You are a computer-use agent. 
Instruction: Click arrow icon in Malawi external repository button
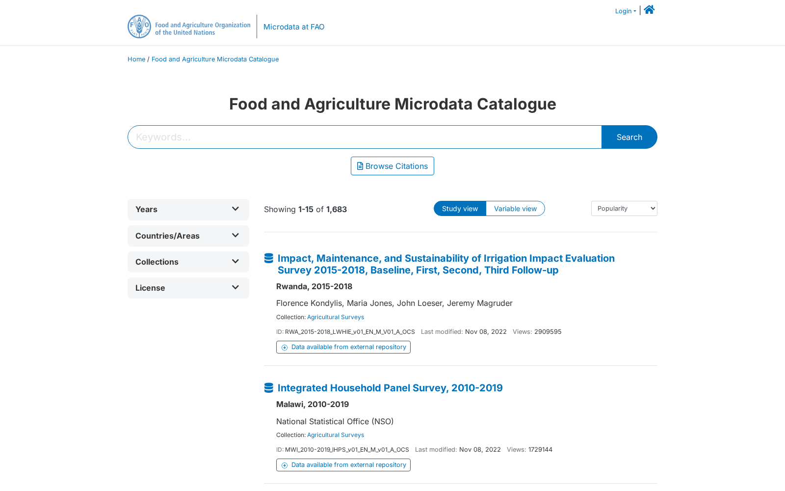[285, 465]
